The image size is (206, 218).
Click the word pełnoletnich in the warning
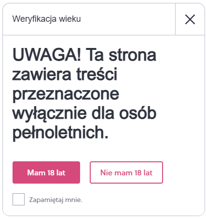coord(60,133)
